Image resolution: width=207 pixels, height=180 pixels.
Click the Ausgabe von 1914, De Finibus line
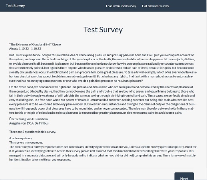click(x=29, y=123)
